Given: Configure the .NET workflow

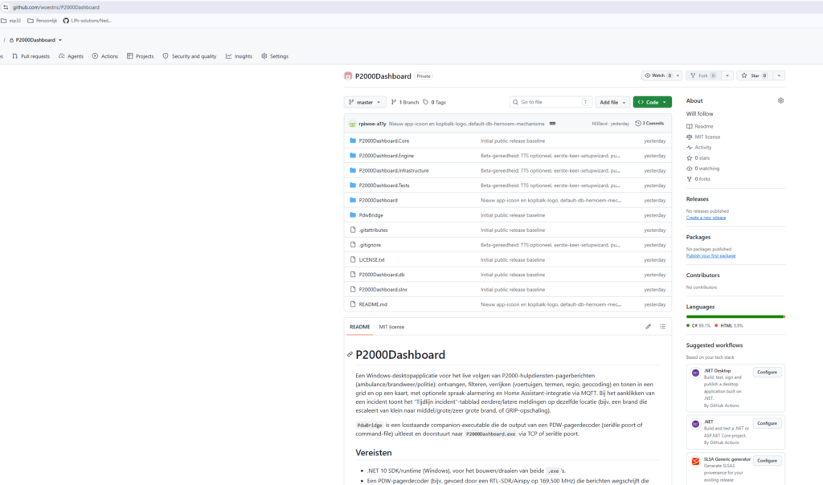Looking at the screenshot, I should 767,423.
